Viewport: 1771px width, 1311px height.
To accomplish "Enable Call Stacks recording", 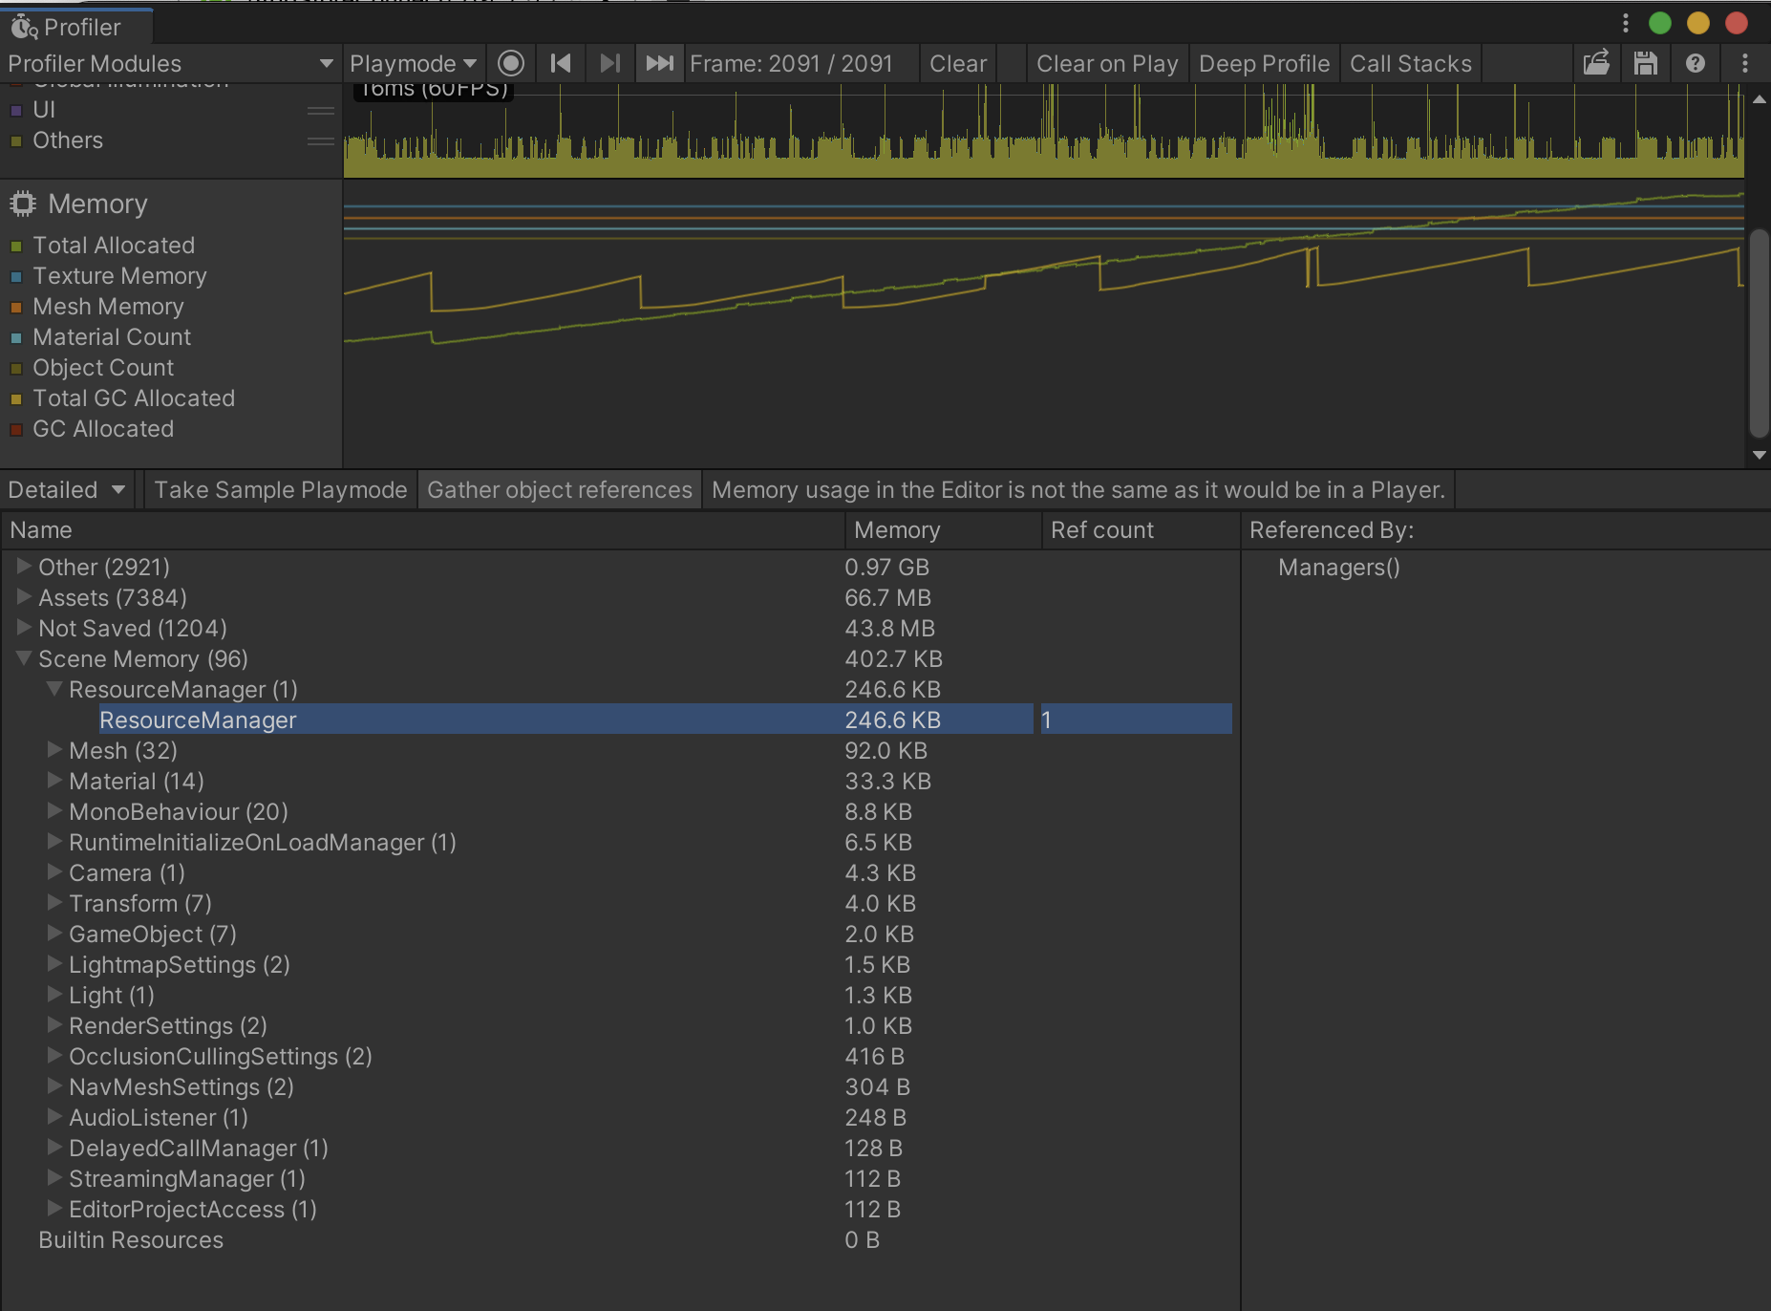I will click(1411, 63).
